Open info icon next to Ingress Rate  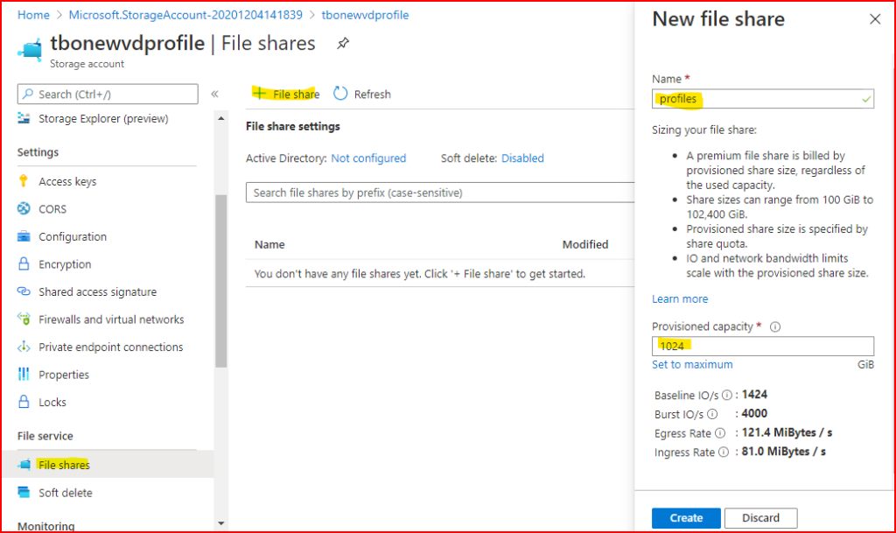point(724,452)
